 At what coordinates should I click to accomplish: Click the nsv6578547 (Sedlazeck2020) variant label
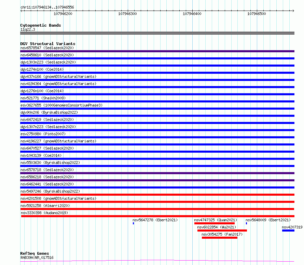pos(47,48)
